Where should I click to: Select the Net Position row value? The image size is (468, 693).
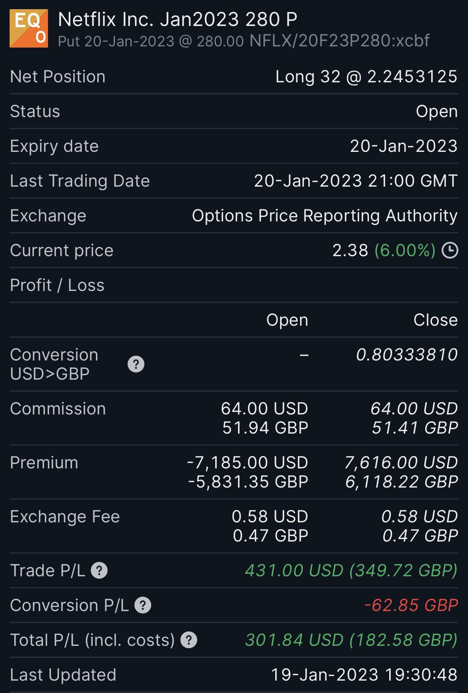[x=366, y=77]
